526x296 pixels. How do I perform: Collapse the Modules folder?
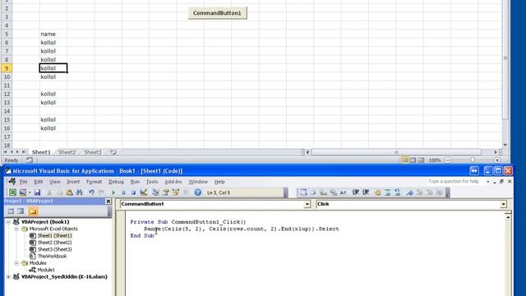[16, 263]
